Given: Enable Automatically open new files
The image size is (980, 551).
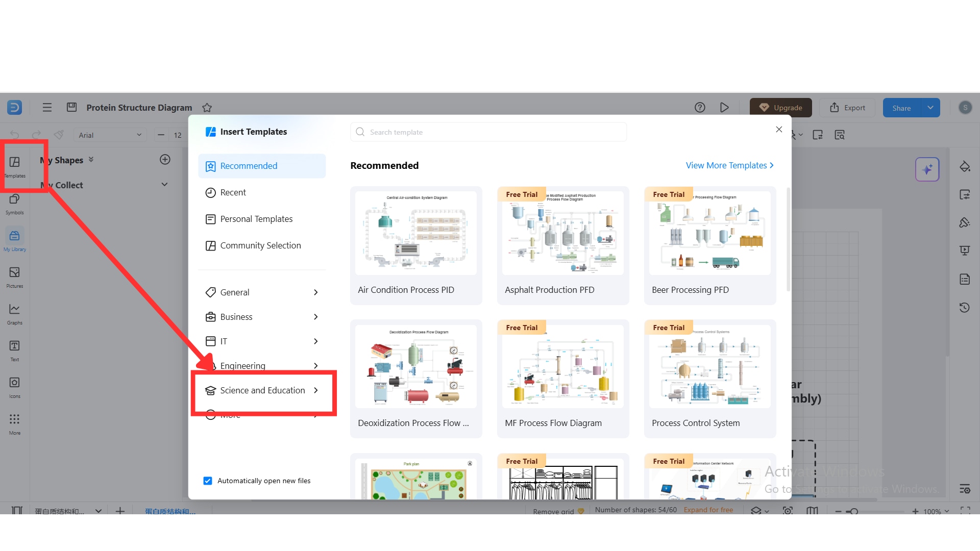Looking at the screenshot, I should point(207,480).
